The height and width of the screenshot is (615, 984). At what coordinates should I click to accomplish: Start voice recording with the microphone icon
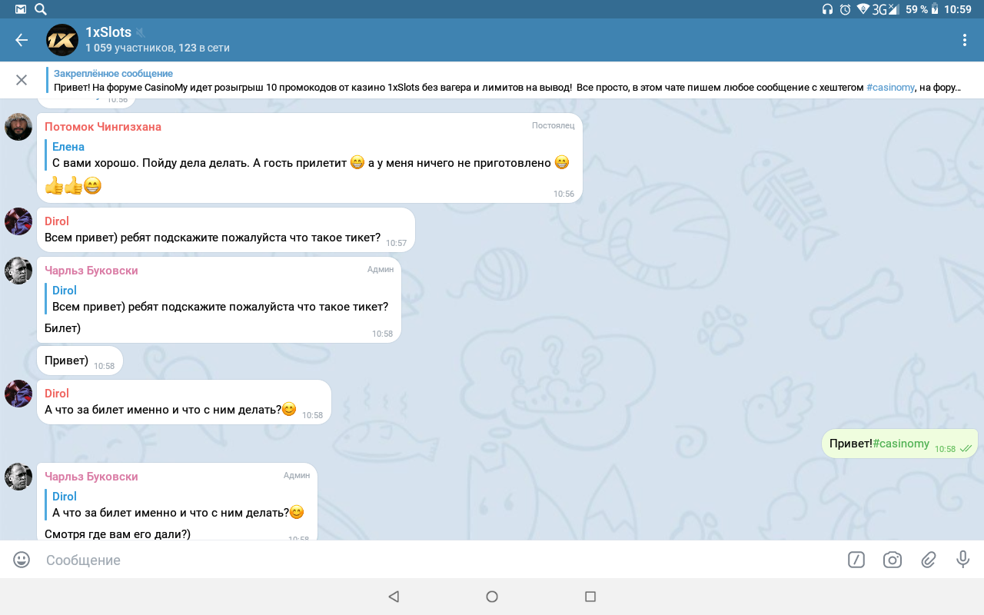[x=962, y=560]
